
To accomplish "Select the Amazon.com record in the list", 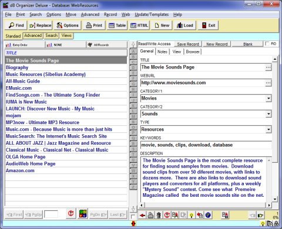I will point(66,170).
